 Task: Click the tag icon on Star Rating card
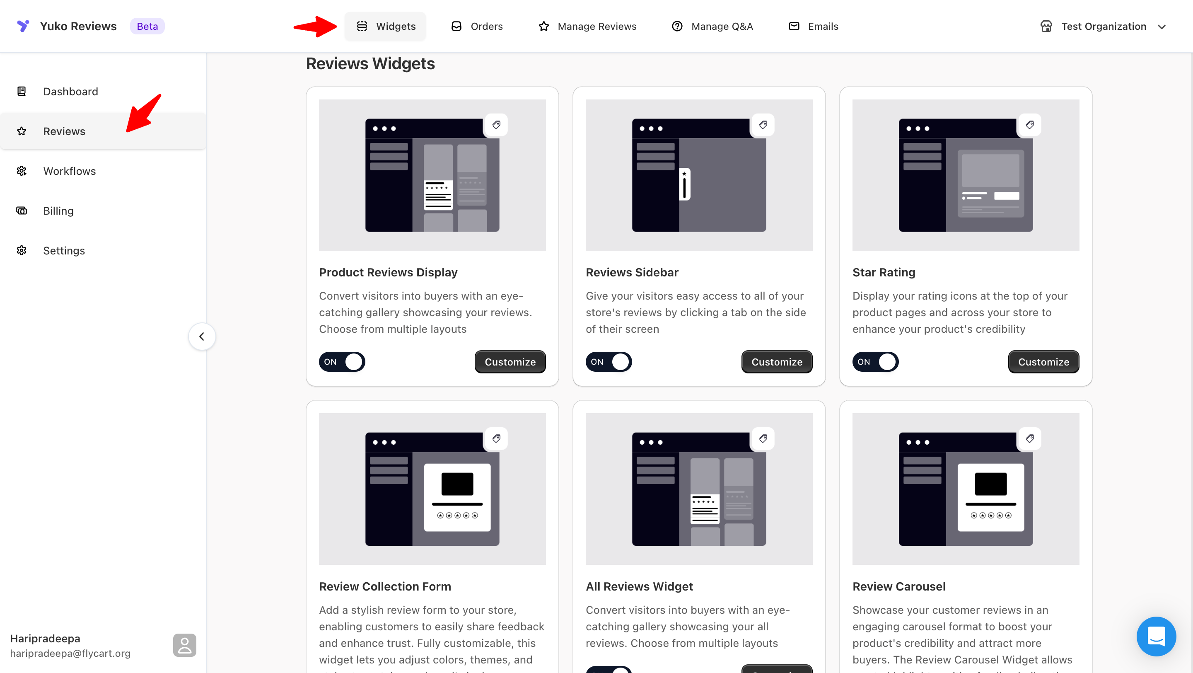pos(1029,125)
